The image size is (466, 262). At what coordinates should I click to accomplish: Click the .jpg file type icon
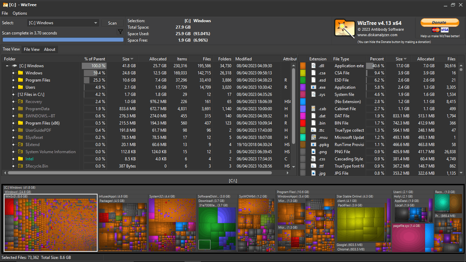pyautogui.click(x=314, y=173)
